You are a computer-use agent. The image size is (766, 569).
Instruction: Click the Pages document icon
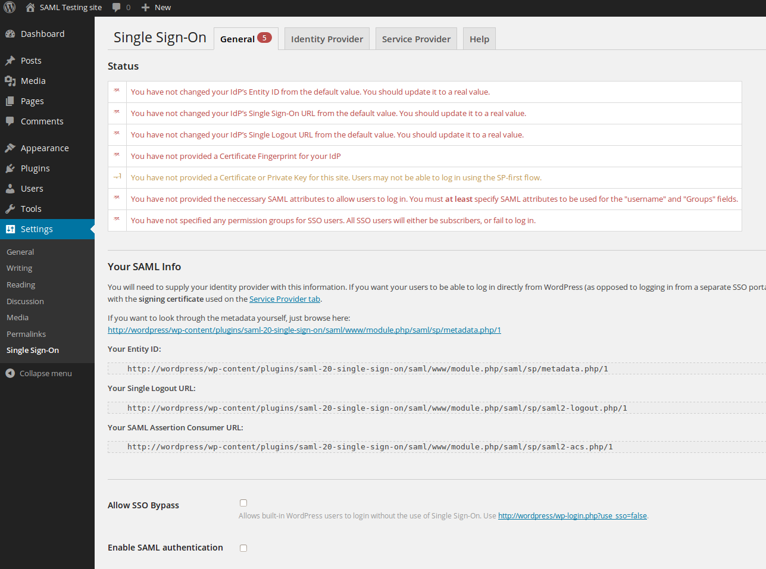tap(10, 101)
